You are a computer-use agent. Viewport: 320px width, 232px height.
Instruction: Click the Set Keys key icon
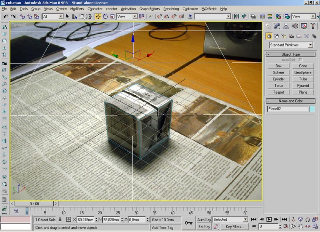(189, 222)
